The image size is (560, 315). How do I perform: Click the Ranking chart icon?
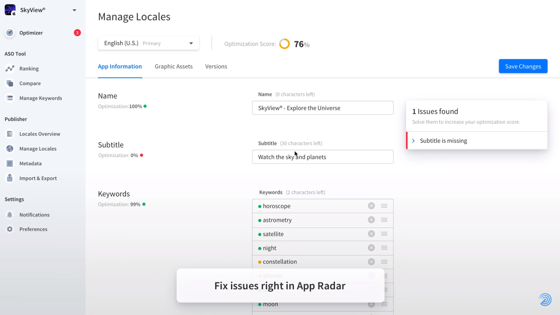(x=10, y=68)
